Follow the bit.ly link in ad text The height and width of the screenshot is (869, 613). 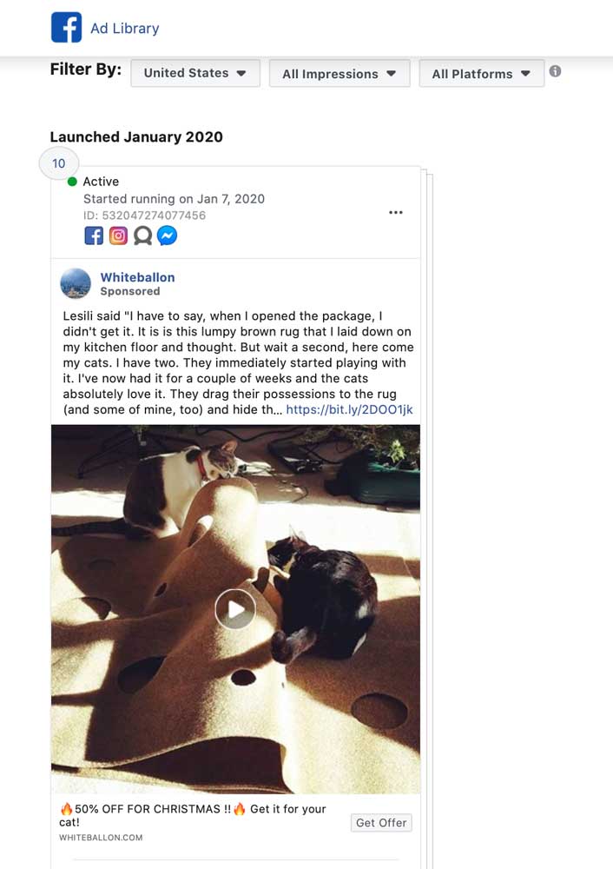[349, 409]
